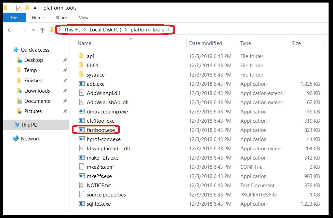Open Desktop in Quick access

coord(34,60)
